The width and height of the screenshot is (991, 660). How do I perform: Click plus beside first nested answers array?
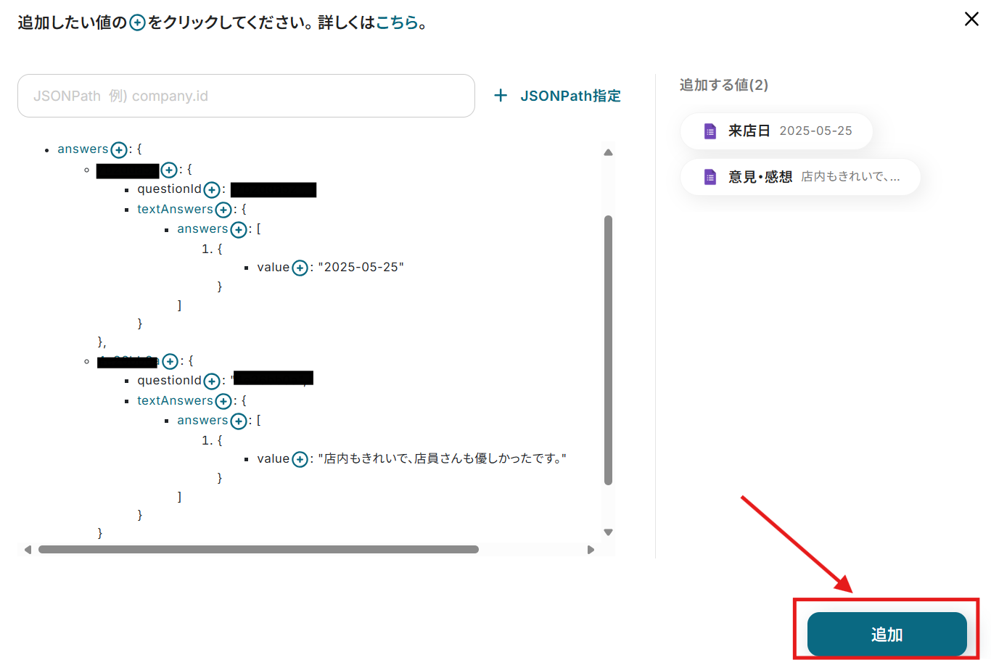(239, 230)
